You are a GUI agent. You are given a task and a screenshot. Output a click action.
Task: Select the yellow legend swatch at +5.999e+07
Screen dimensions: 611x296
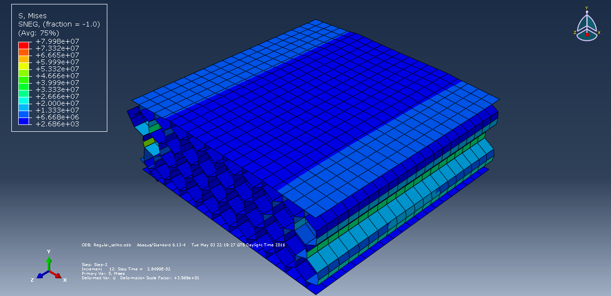tap(24, 65)
